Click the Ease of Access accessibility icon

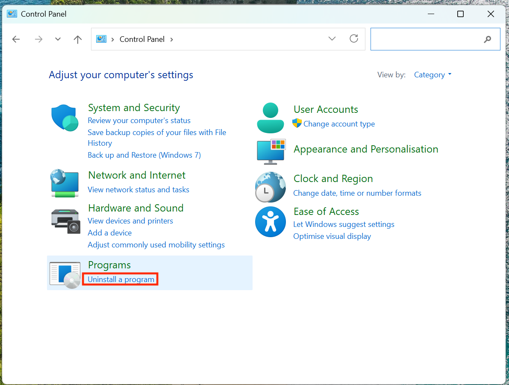tap(271, 222)
